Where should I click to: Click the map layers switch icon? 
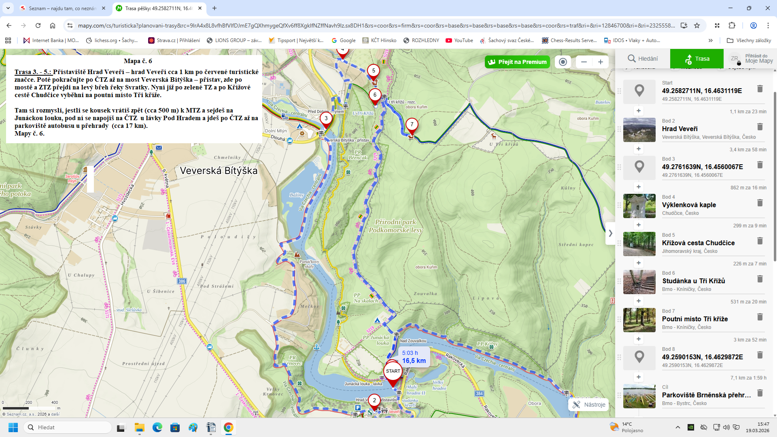(563, 62)
